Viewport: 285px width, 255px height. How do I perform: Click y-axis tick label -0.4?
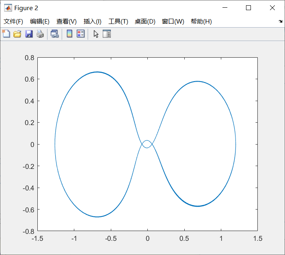[28, 188]
